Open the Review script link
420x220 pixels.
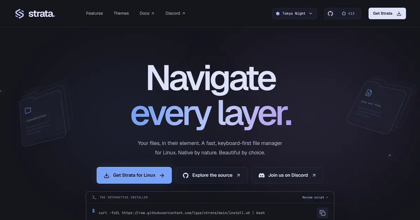[315, 197]
